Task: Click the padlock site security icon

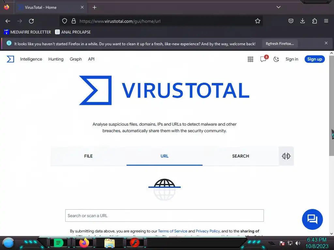Action: [74, 21]
